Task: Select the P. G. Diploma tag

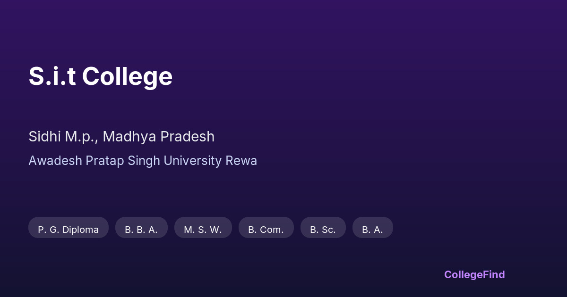Action: 69,230
